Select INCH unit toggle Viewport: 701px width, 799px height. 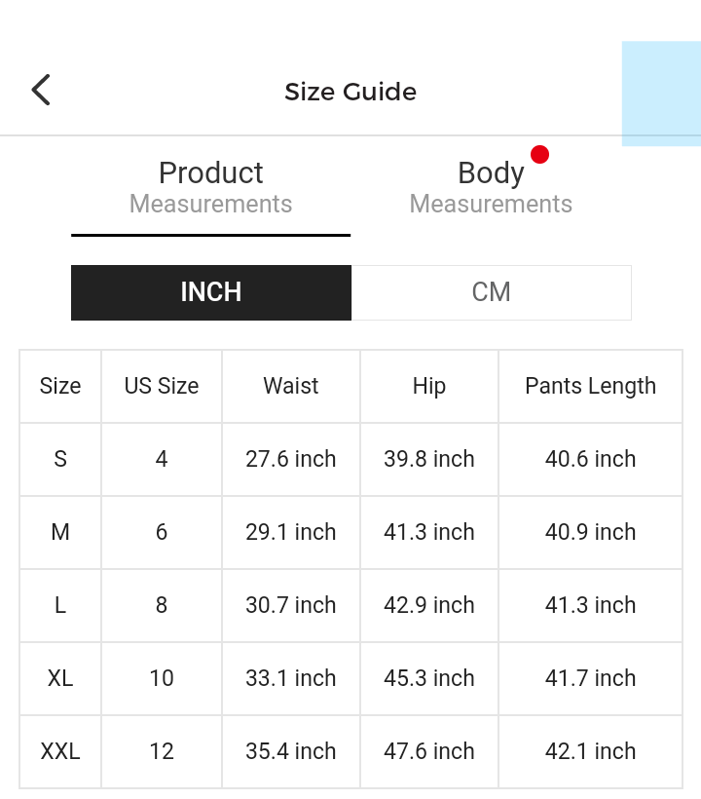[x=211, y=292]
